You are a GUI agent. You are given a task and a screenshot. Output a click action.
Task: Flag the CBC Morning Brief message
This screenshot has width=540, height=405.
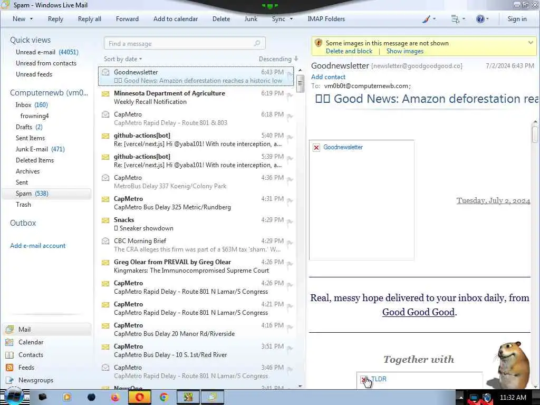[x=290, y=243]
